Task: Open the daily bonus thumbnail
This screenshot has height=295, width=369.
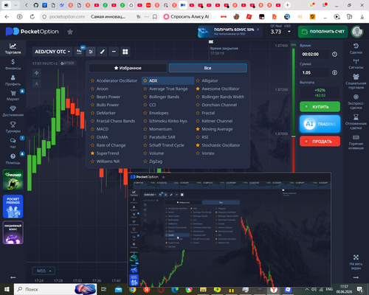Action: point(13,232)
